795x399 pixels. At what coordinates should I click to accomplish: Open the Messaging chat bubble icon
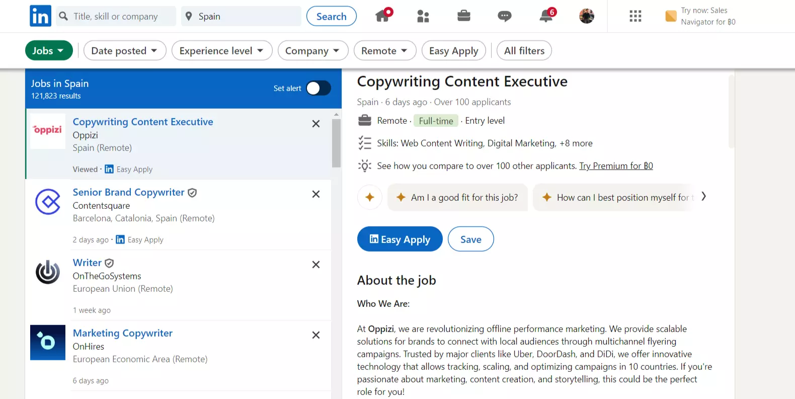505,17
